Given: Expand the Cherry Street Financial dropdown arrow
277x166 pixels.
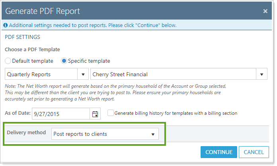Looking at the screenshot, I should coord(261,74).
